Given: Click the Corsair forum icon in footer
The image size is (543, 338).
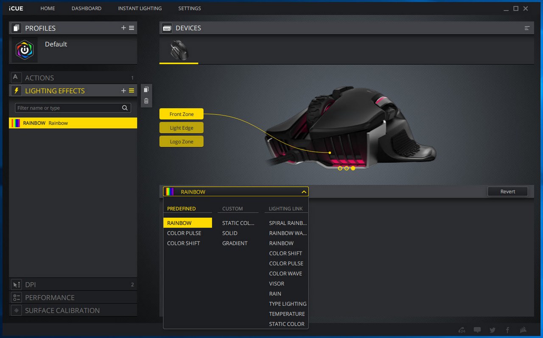Looking at the screenshot, I should click(462, 330).
